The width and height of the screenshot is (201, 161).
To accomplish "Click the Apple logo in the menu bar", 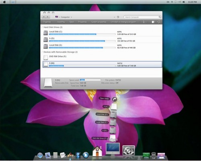I will 4,2.
